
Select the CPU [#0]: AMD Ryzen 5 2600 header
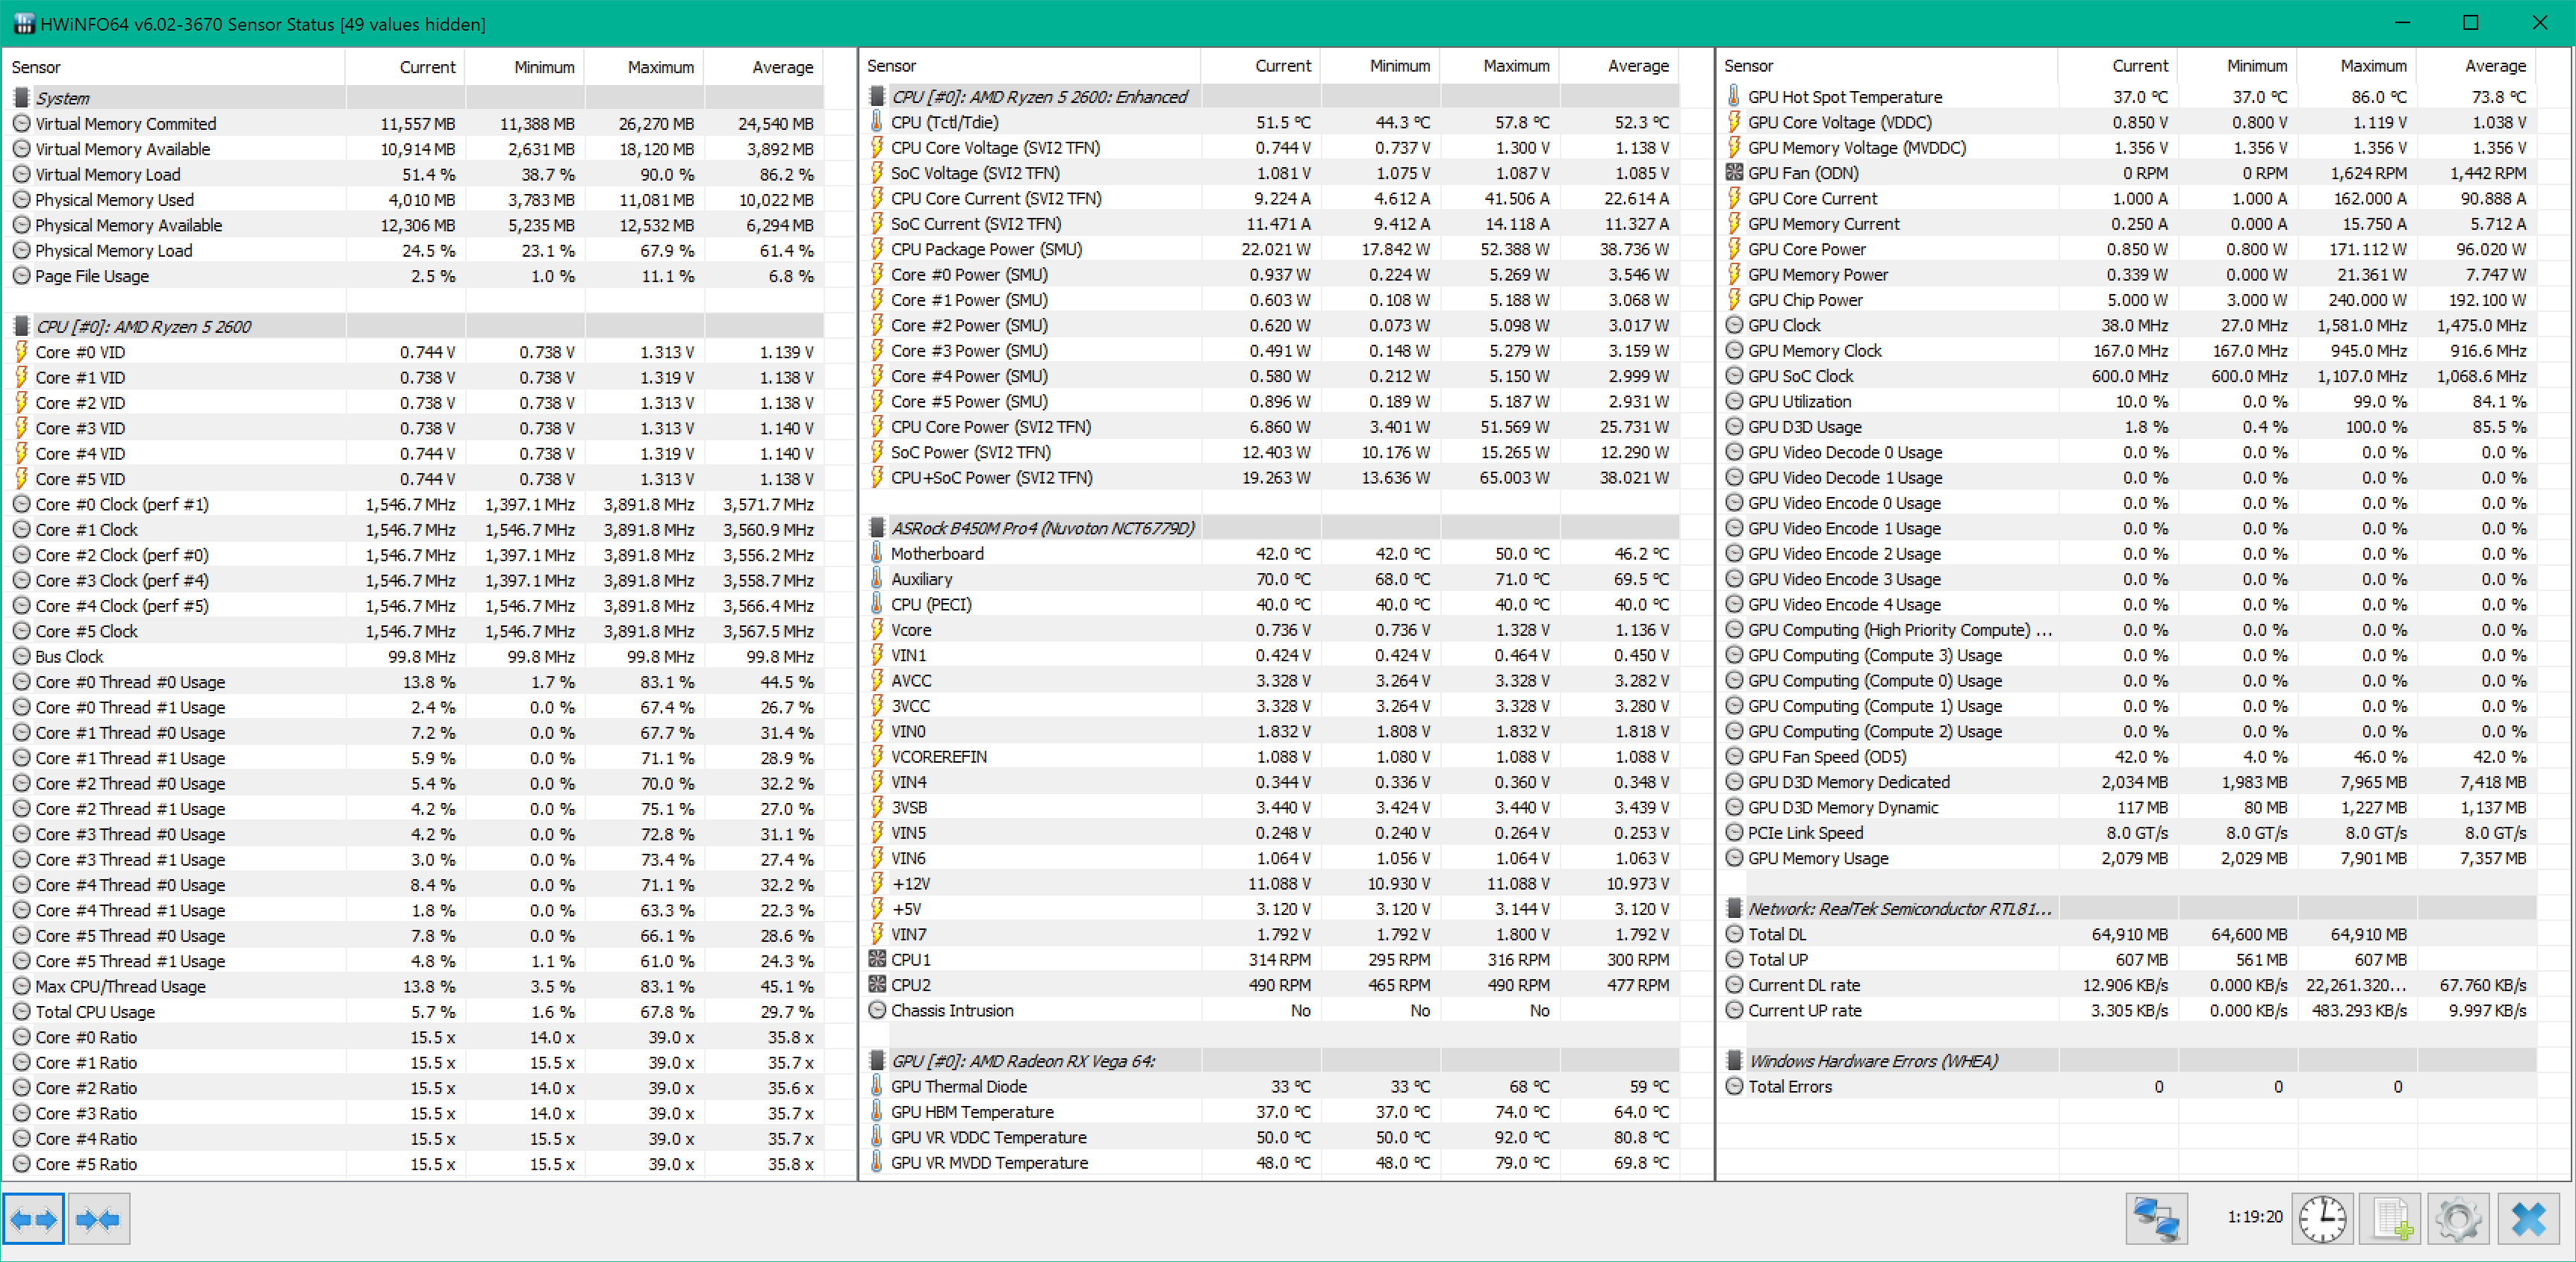(143, 327)
